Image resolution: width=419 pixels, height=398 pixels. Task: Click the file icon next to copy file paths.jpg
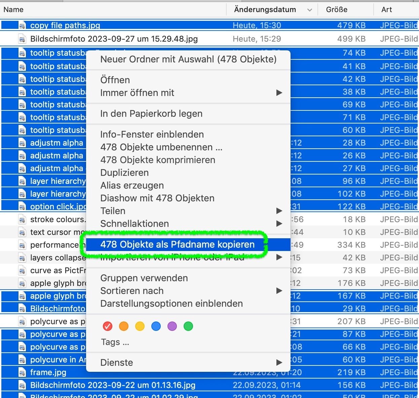point(22,25)
